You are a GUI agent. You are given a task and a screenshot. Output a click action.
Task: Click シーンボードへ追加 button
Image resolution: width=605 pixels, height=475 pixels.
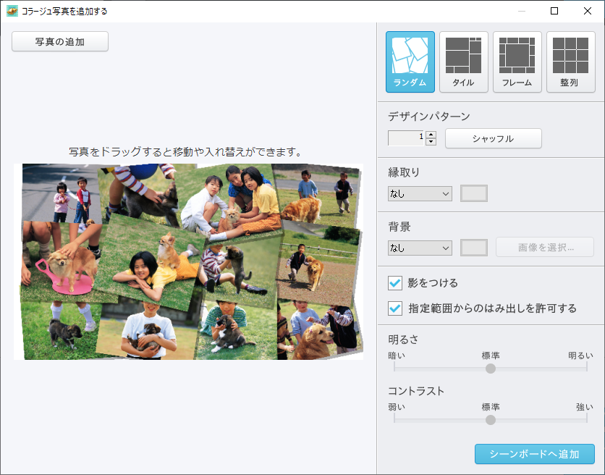[534, 454]
